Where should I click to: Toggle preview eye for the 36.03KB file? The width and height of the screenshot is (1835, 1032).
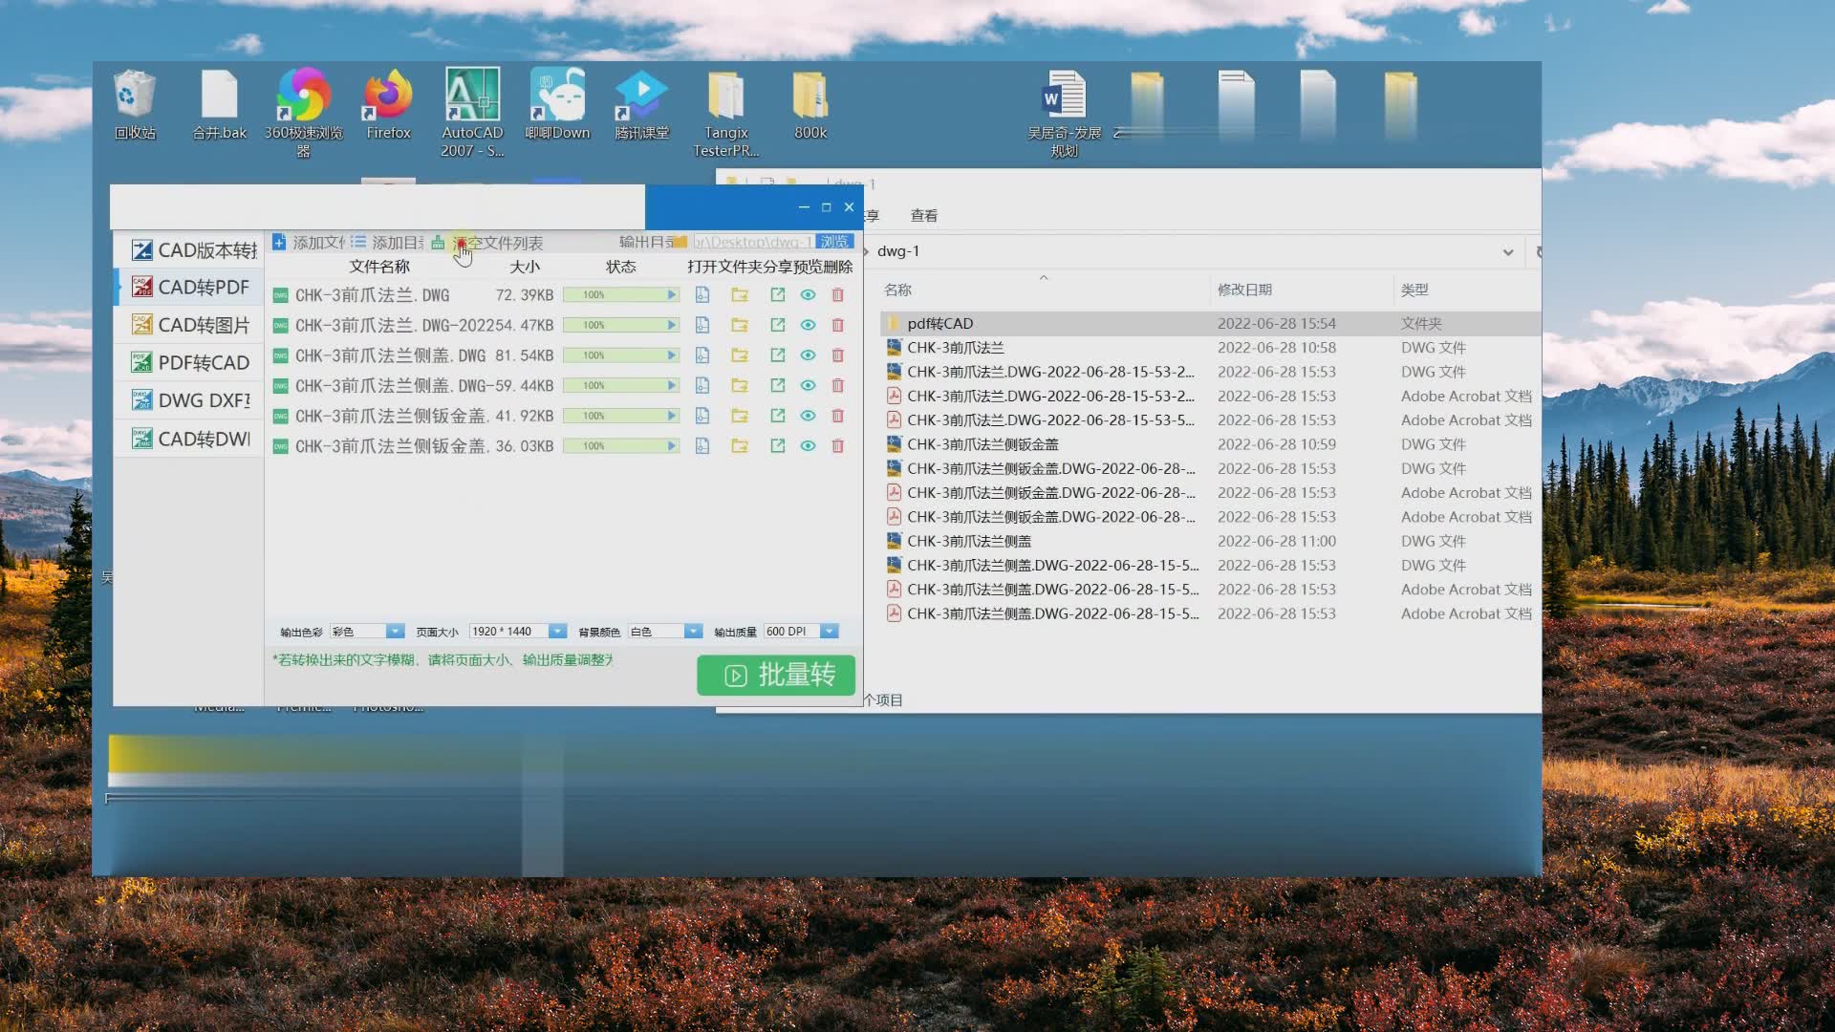pyautogui.click(x=808, y=446)
